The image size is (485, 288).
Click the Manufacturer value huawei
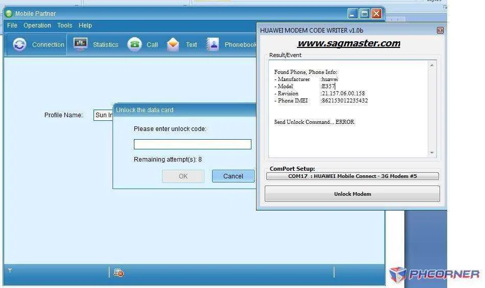(x=330, y=79)
